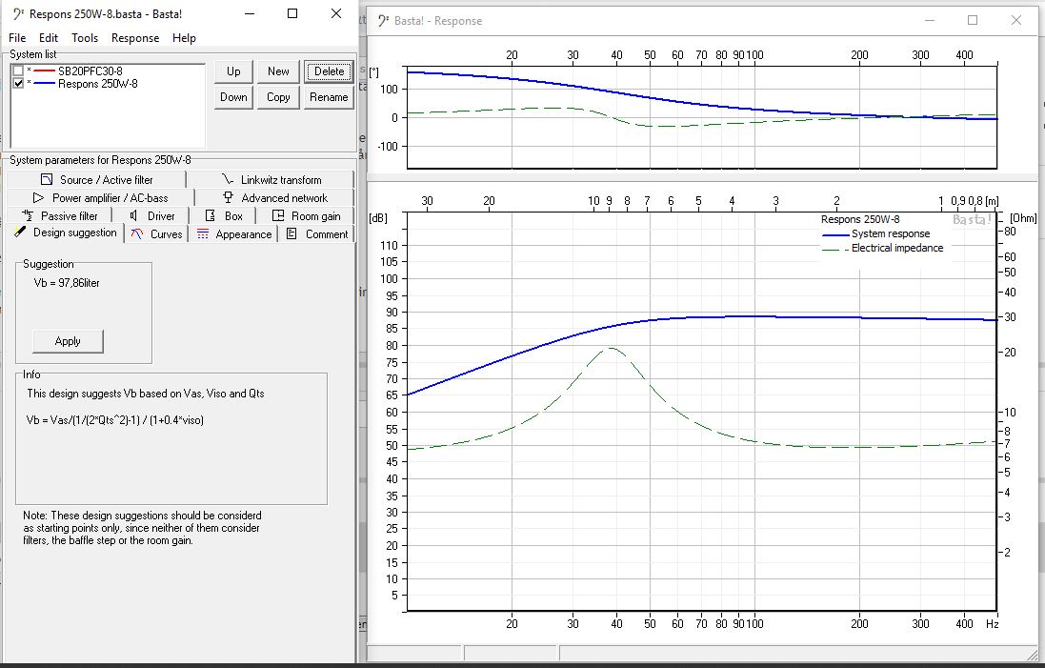Open the Response menu

point(135,38)
